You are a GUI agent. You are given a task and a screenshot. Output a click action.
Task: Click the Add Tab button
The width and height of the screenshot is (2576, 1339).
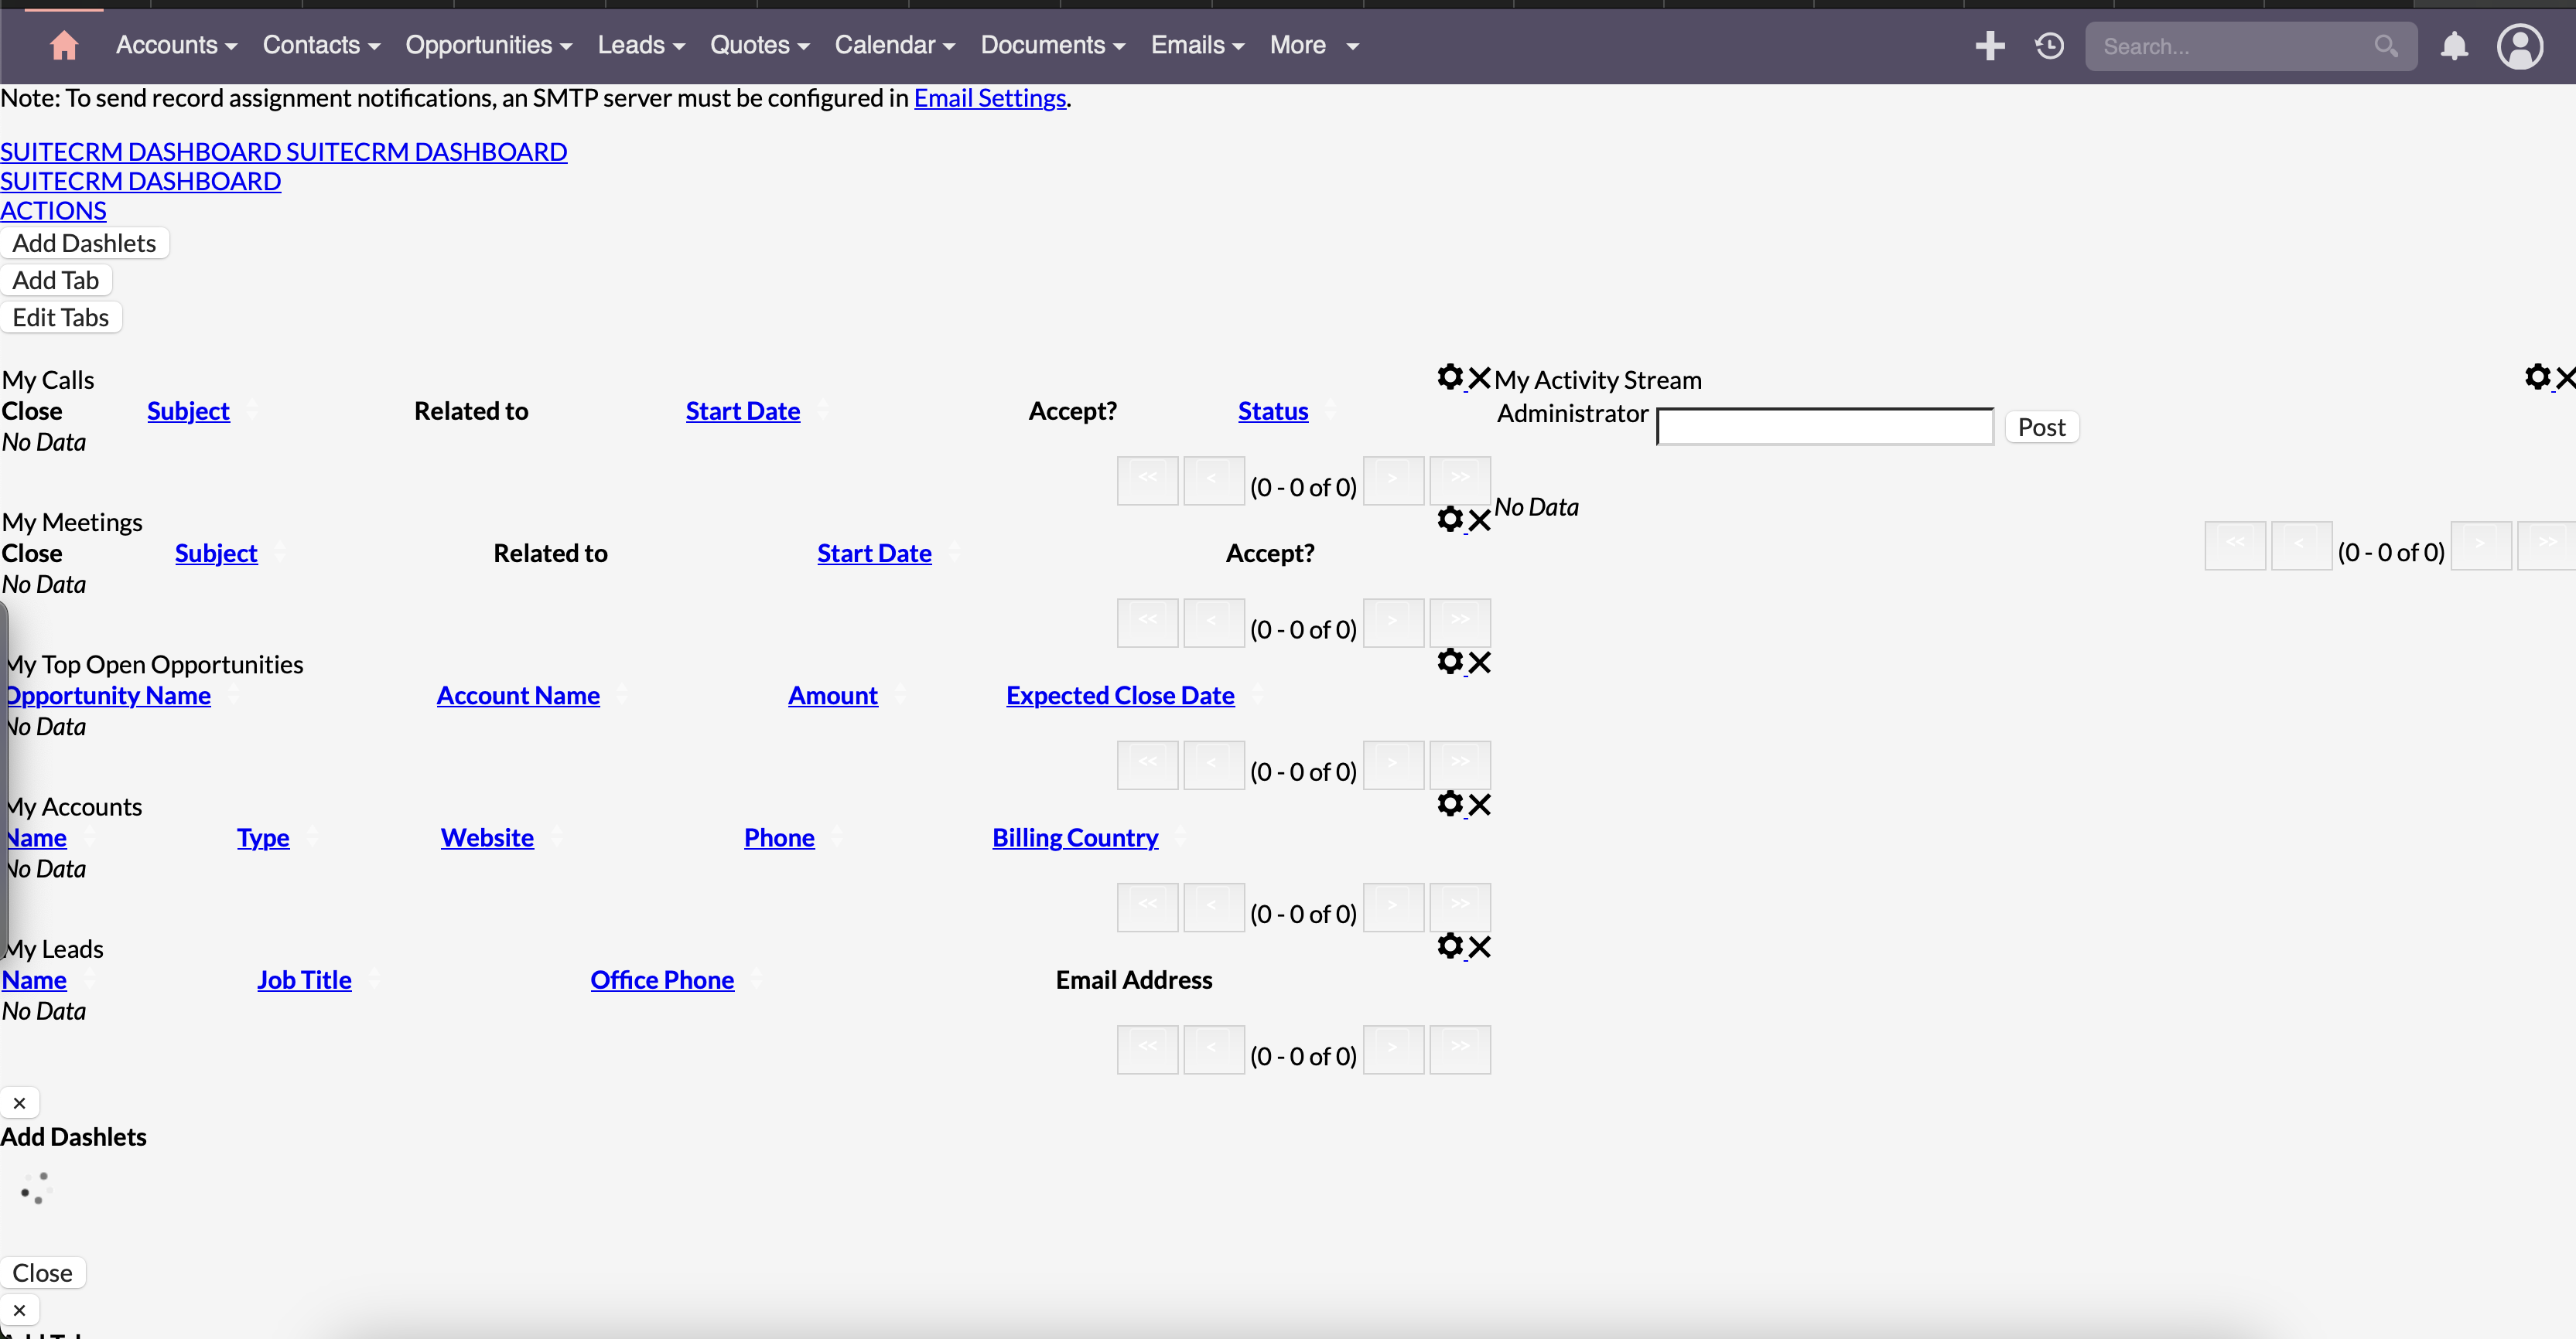pos(56,280)
